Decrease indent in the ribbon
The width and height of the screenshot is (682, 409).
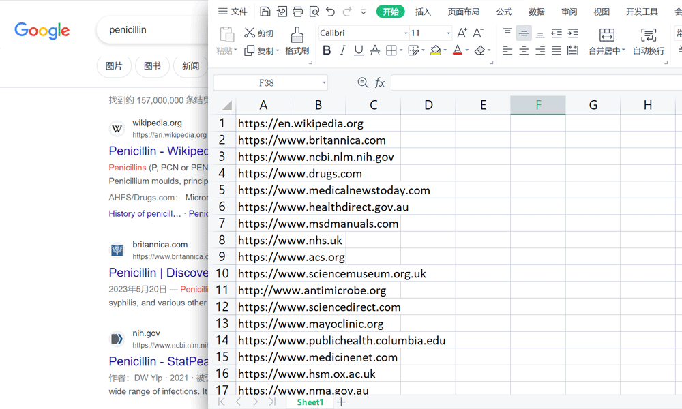tap(557, 33)
